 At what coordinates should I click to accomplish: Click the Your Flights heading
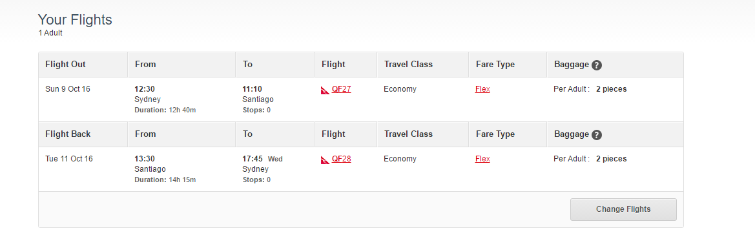tap(75, 20)
